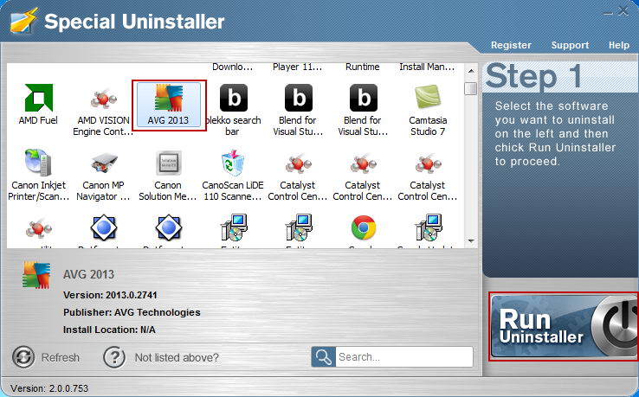Click the AVG icon in details panel

click(x=36, y=275)
